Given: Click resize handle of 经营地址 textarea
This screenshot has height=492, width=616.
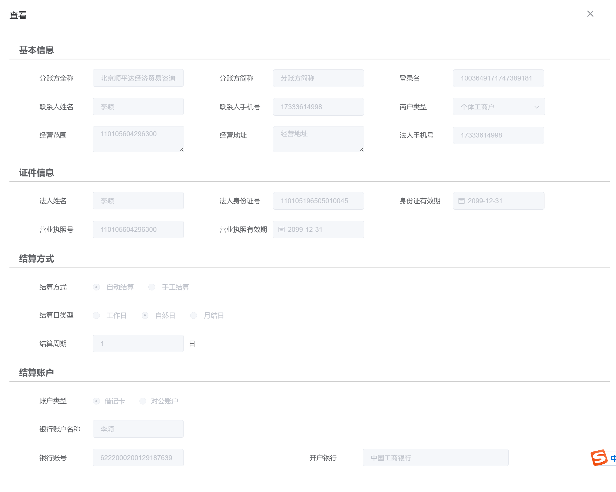Looking at the screenshot, I should point(362,150).
